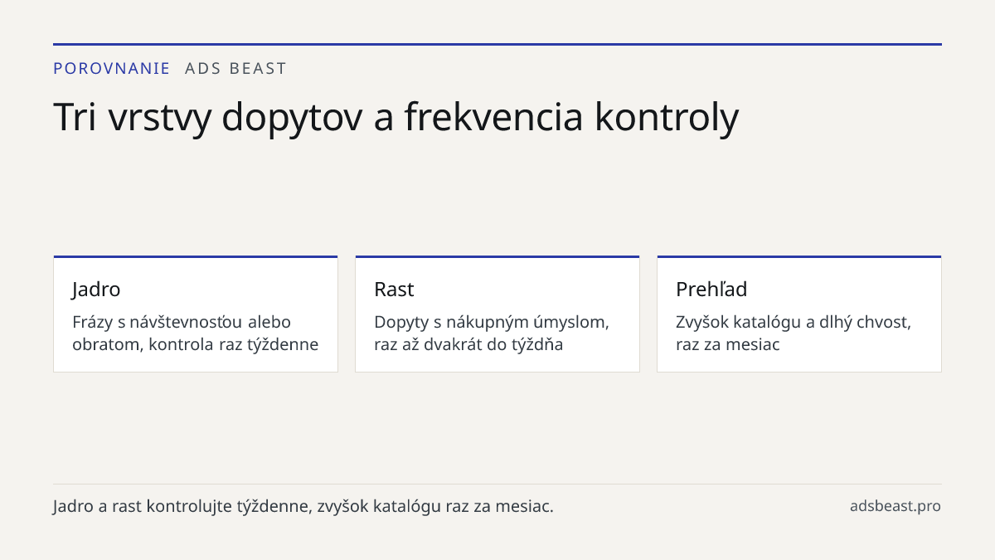The image size is (995, 560).
Task: Click the POROVNANIE label
Action: (x=112, y=69)
